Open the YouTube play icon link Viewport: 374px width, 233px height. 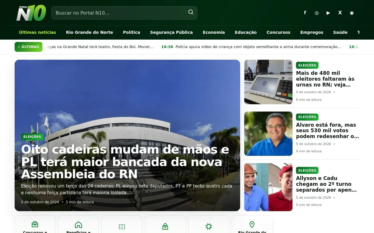(x=328, y=13)
